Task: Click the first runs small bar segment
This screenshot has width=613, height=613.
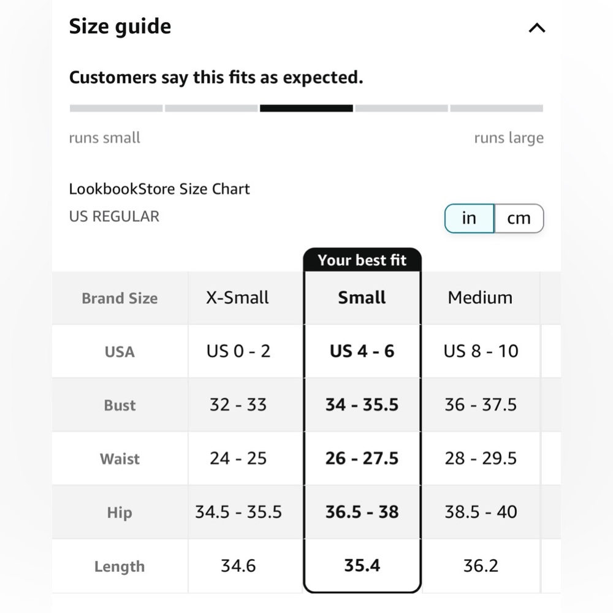Action: click(x=116, y=109)
